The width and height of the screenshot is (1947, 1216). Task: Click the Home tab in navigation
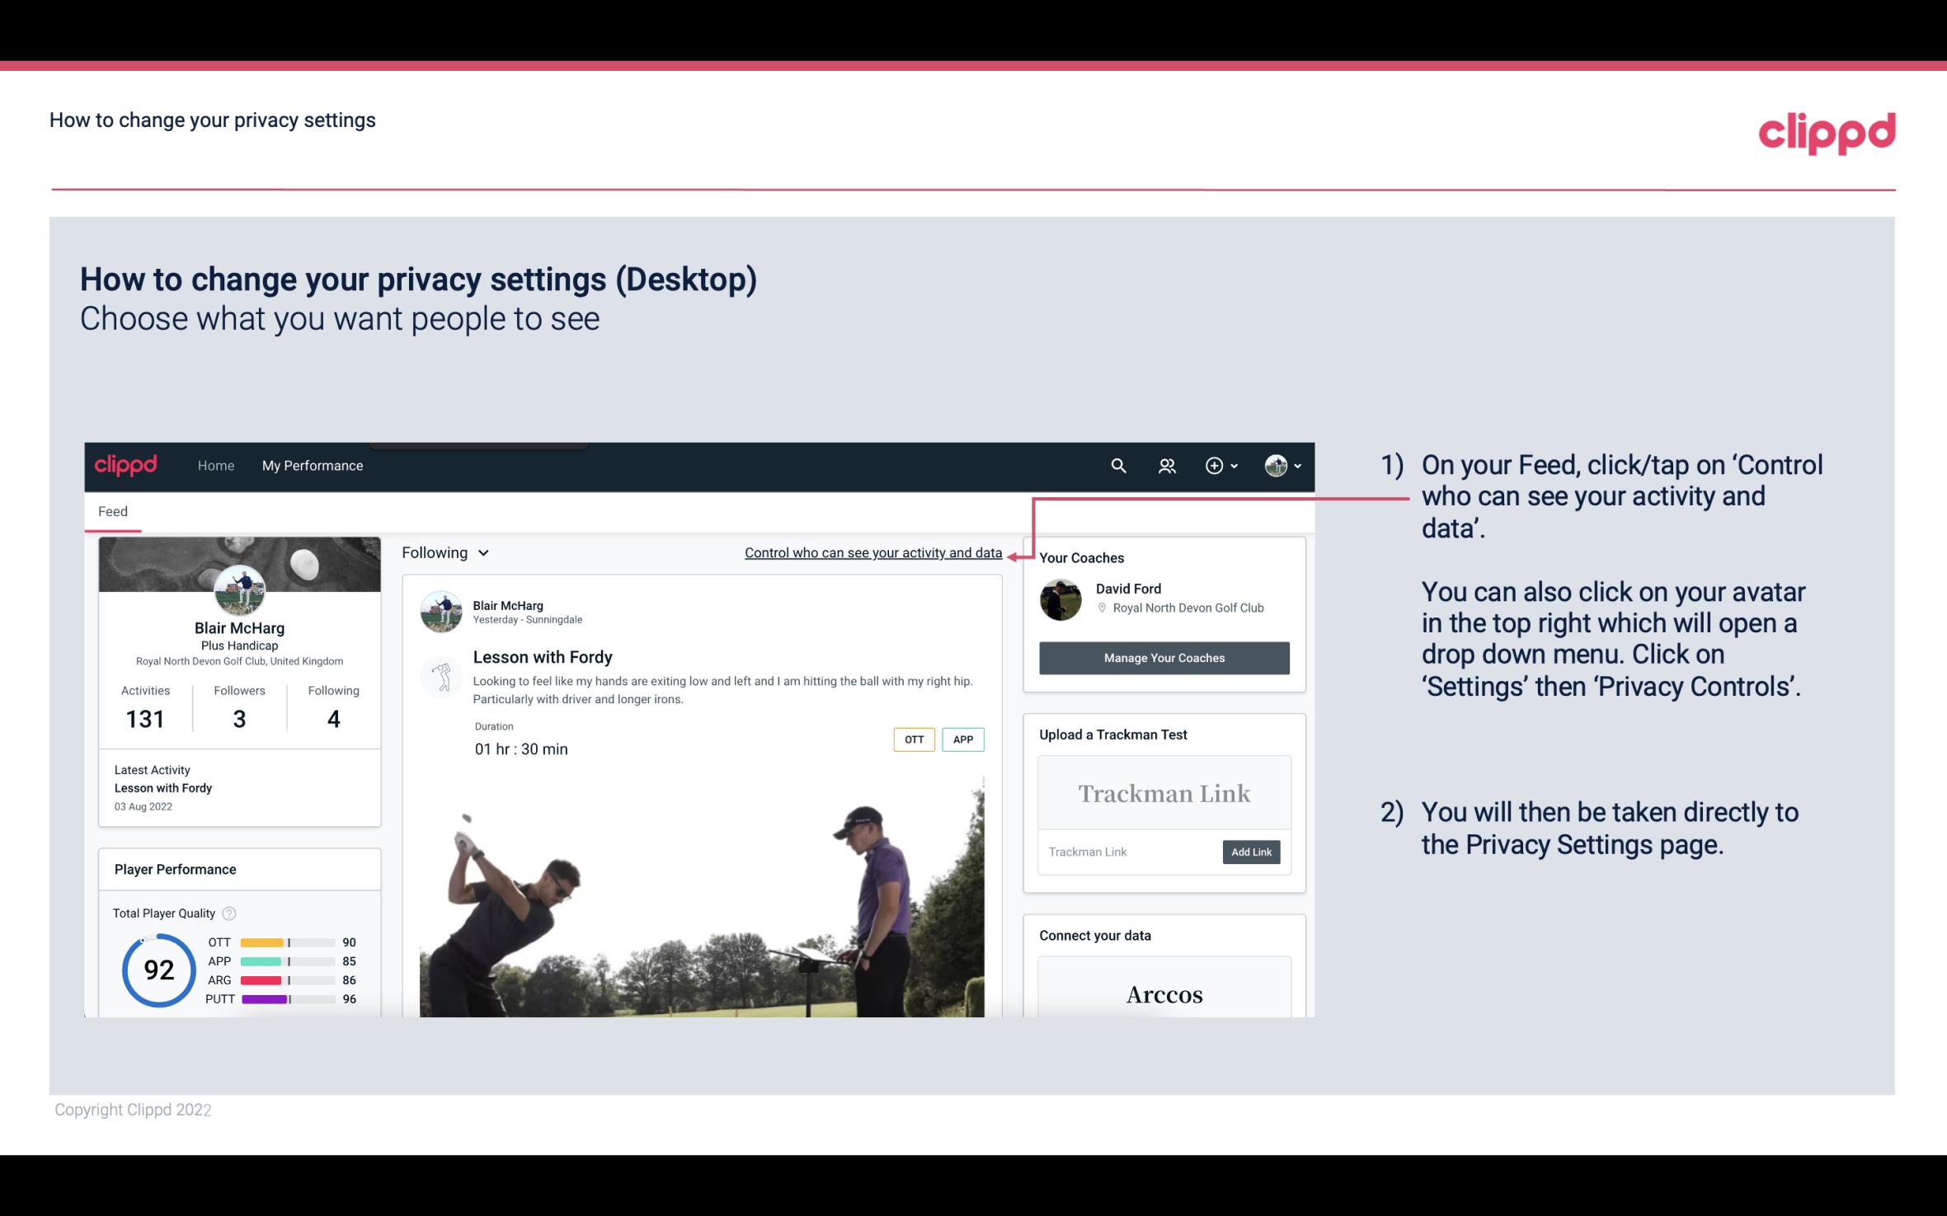click(x=214, y=465)
